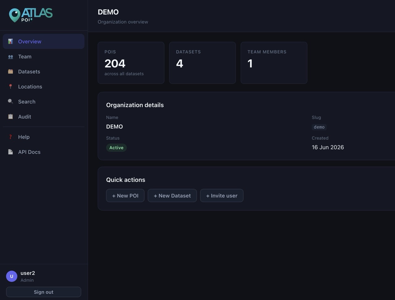The width and height of the screenshot is (395, 300).
Task: Click the user2 username text
Action: (28, 273)
